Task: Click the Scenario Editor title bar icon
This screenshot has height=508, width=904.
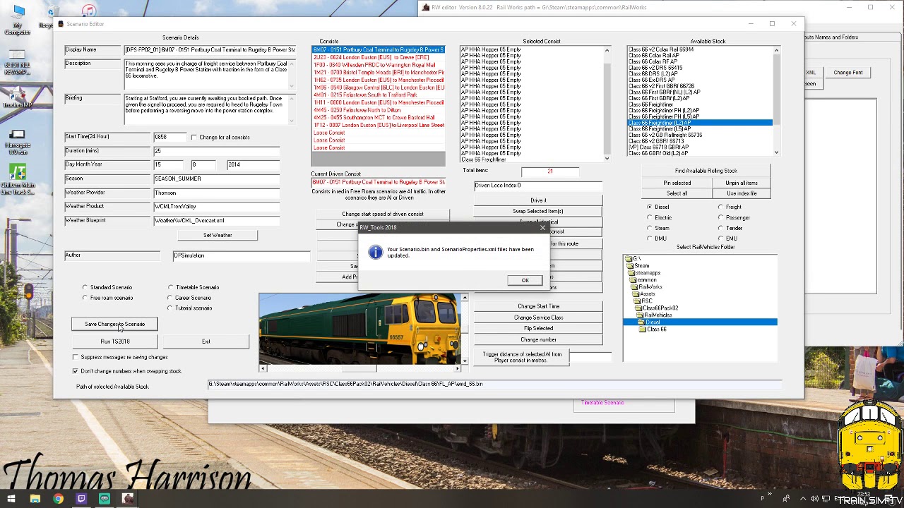Action: point(61,24)
